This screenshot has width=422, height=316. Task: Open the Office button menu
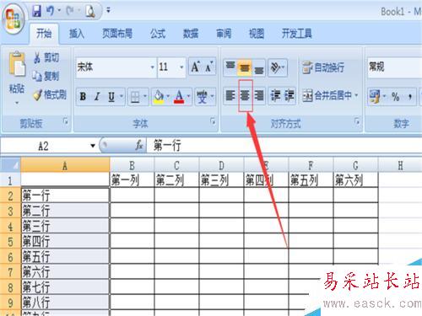click(14, 19)
